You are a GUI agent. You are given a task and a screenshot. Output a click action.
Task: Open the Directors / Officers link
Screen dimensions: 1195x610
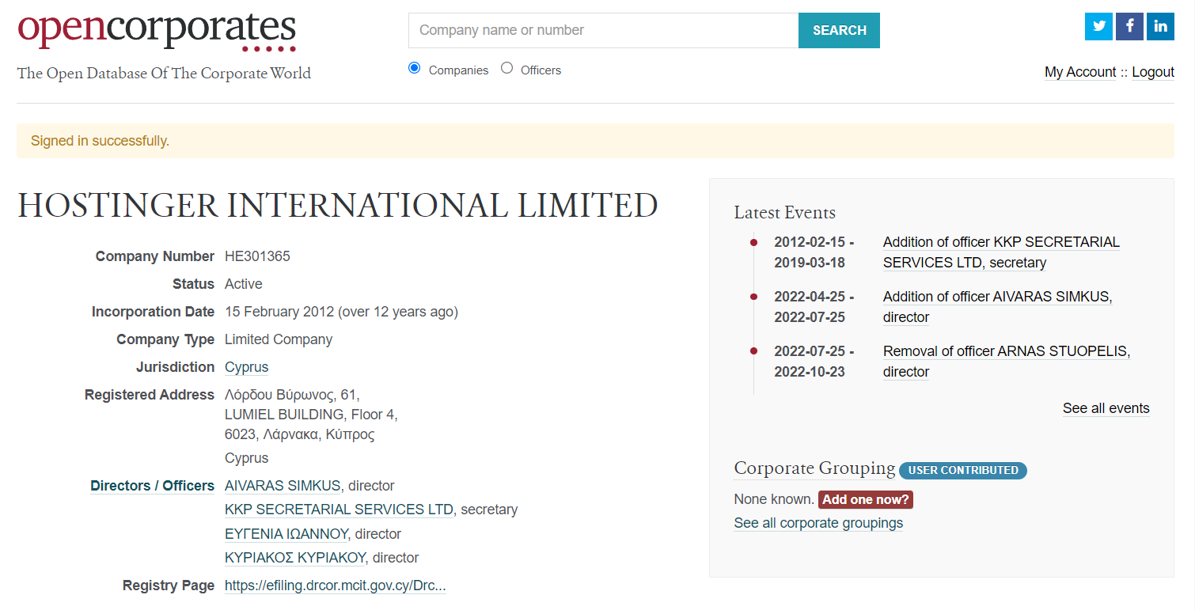[152, 486]
